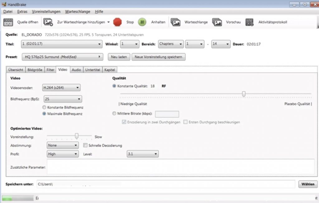Expand the Level 3.1 dropdown
Viewport: 319px width, 203px height.
click(143, 154)
